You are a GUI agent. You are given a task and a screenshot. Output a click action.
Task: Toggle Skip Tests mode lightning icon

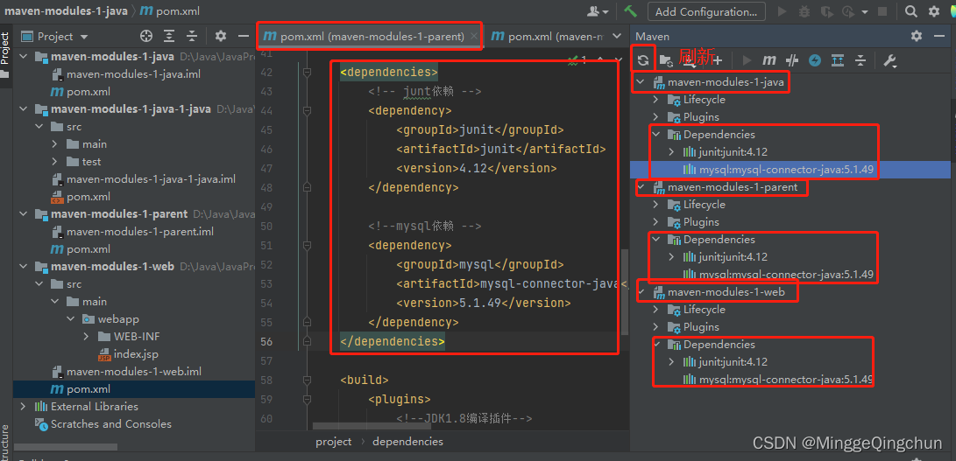coord(815,60)
